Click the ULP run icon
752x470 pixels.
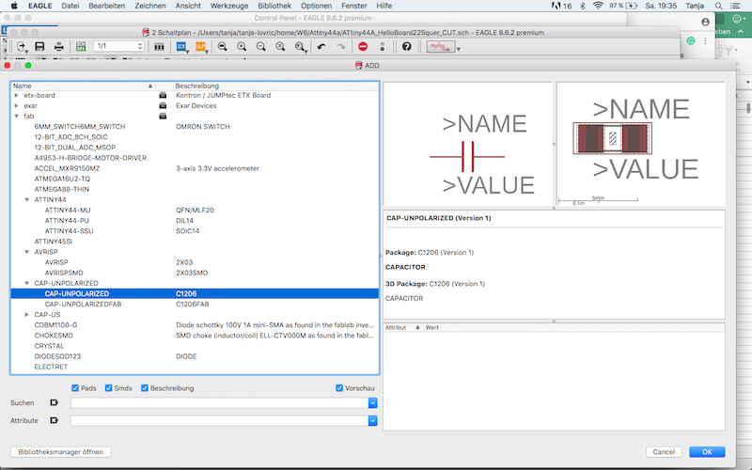coord(200,46)
